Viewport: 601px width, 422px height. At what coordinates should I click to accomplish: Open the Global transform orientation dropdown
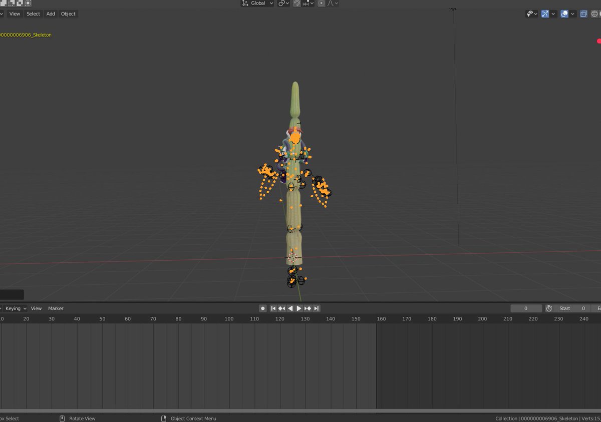coord(257,3)
